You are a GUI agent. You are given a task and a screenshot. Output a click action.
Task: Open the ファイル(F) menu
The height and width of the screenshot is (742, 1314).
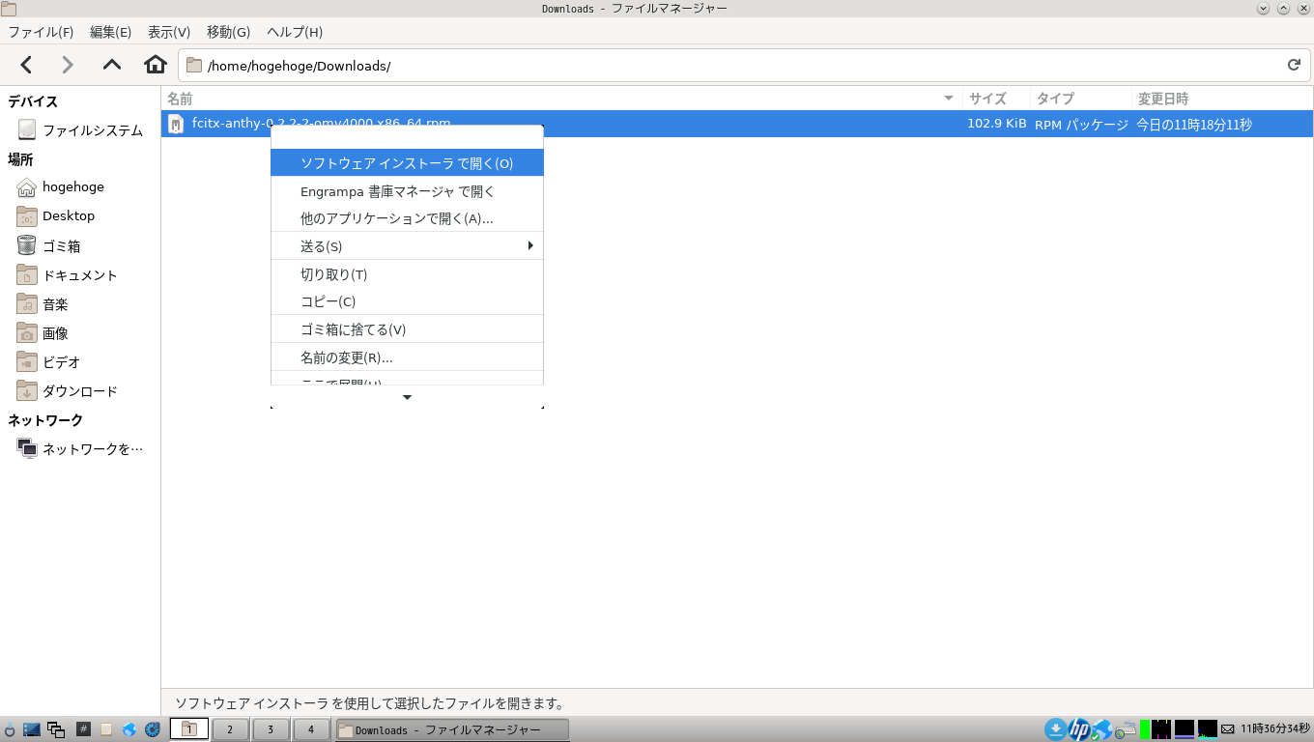41,32
